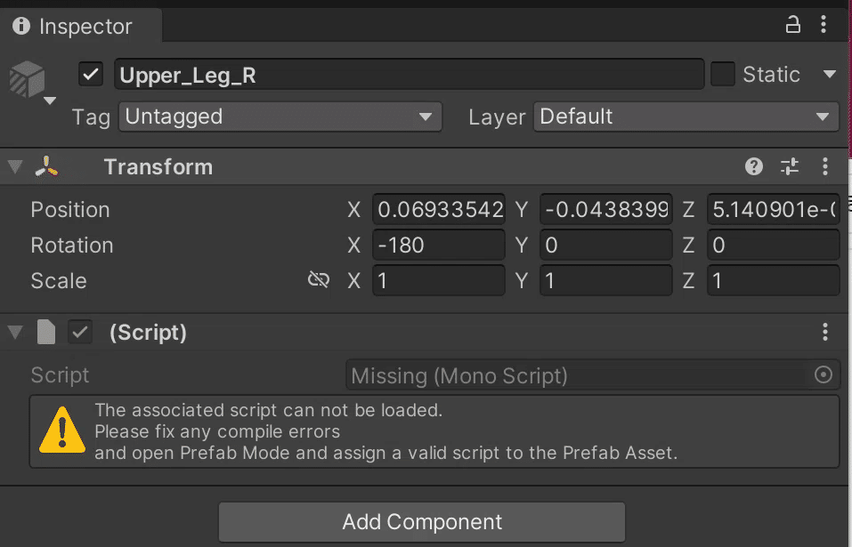Open Transform preset selector
852x547 pixels.
pyautogui.click(x=790, y=166)
